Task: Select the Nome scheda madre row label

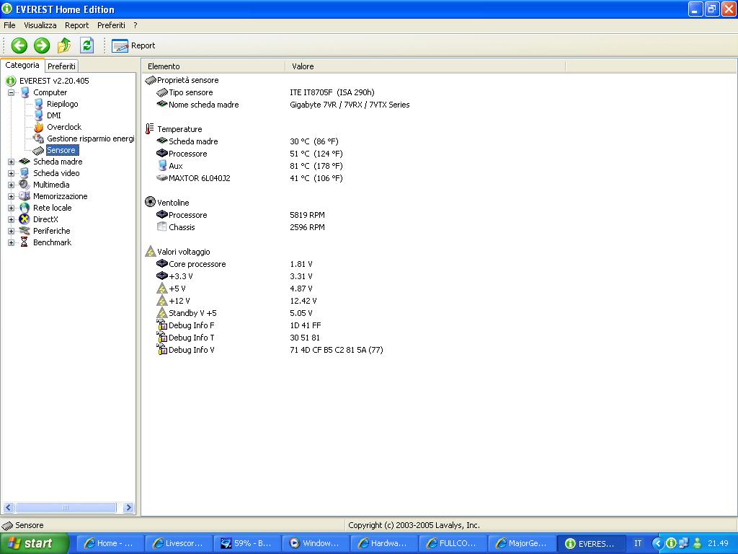Action: click(204, 105)
